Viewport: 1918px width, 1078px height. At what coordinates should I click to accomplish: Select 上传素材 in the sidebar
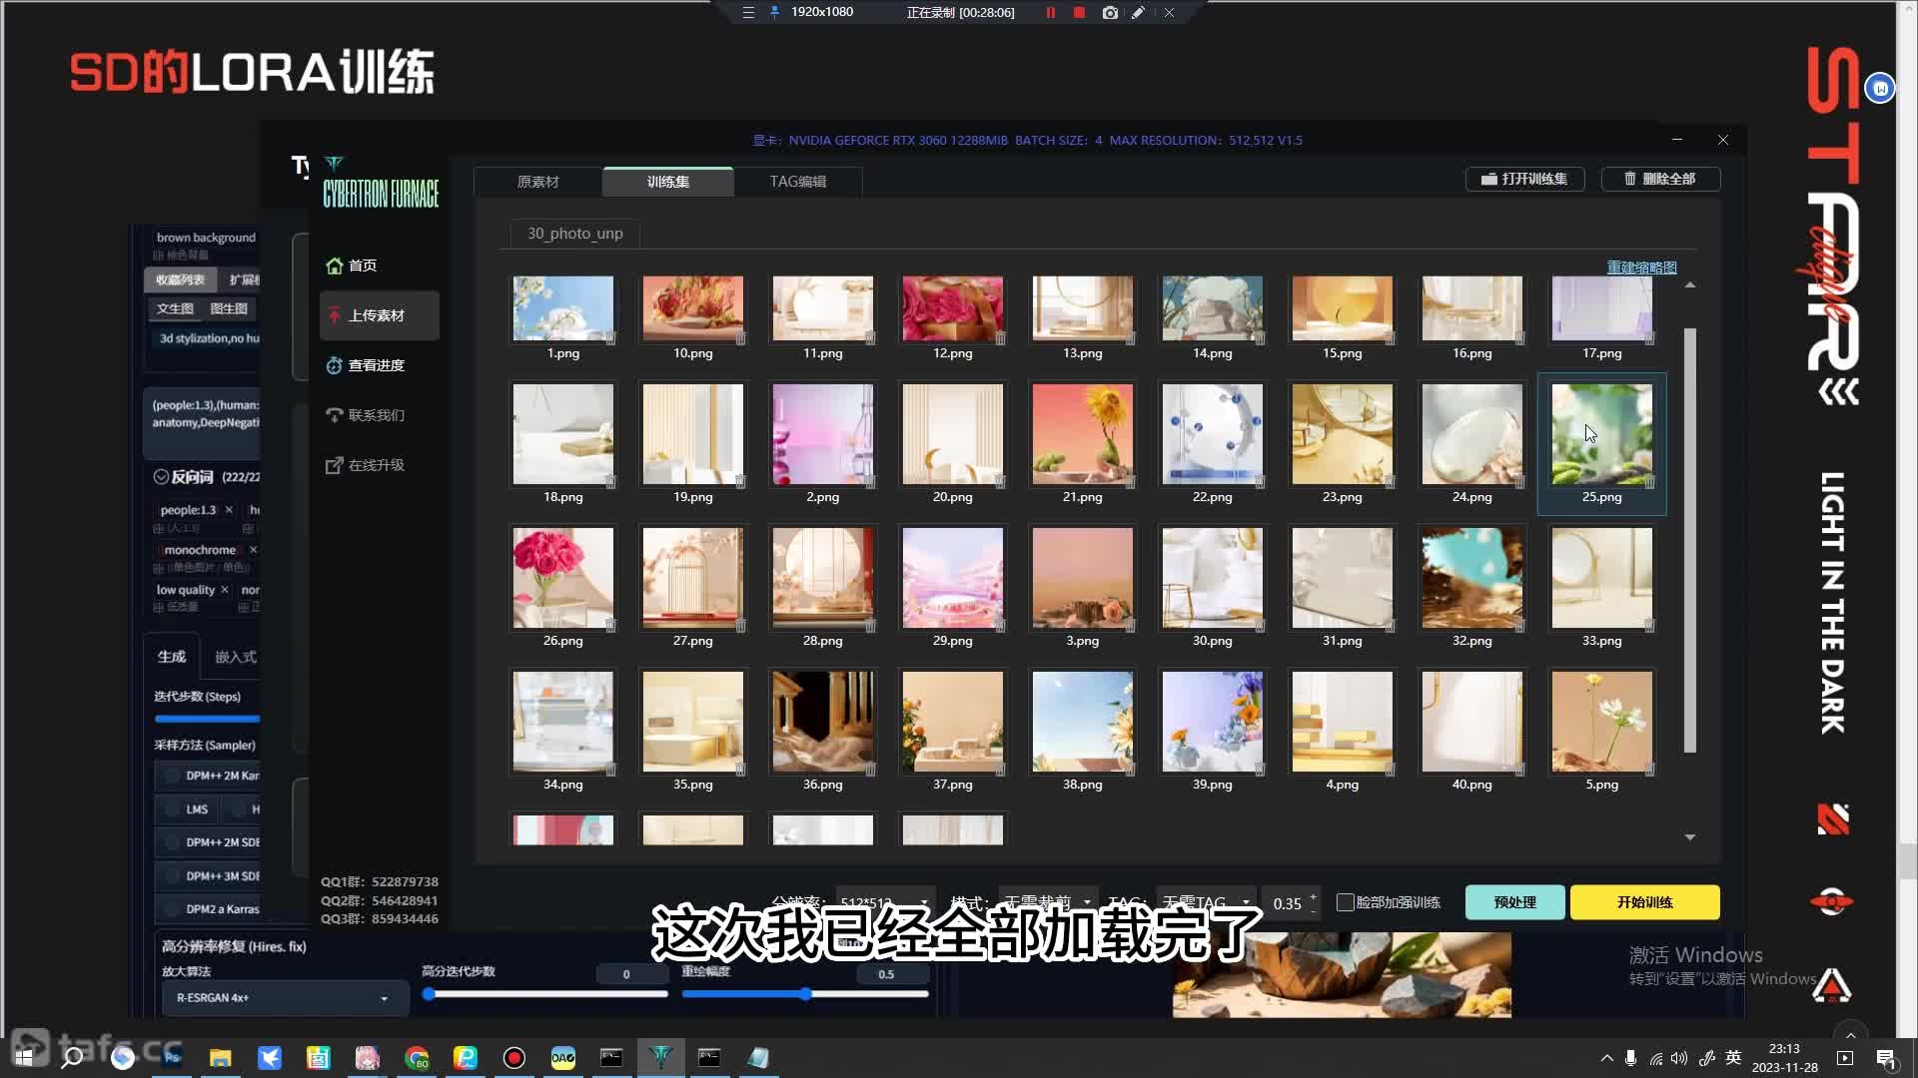coord(379,315)
